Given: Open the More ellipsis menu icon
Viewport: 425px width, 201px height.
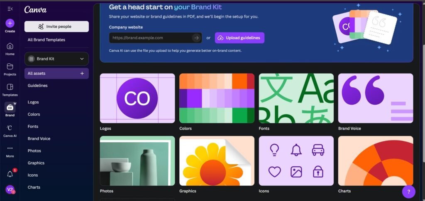Looking at the screenshot, I should pos(10,148).
